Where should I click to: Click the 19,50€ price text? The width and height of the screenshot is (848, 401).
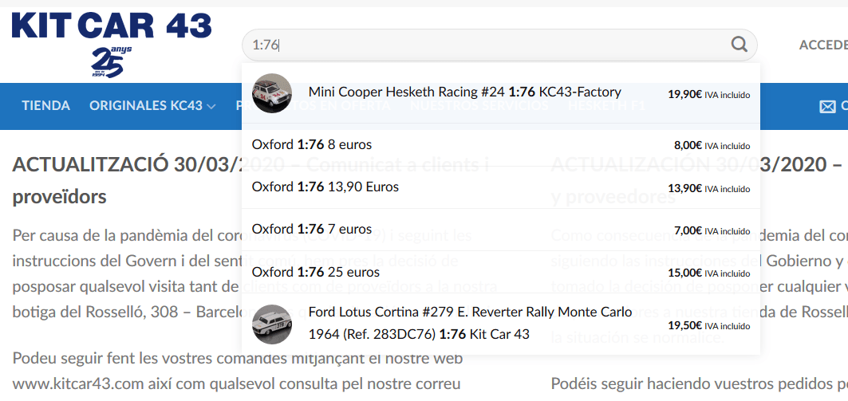coord(684,326)
